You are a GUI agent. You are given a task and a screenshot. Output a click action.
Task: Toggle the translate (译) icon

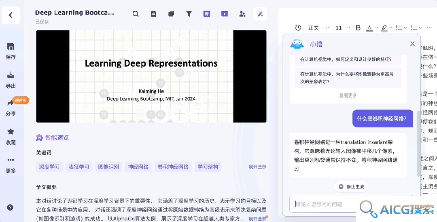coord(207,14)
